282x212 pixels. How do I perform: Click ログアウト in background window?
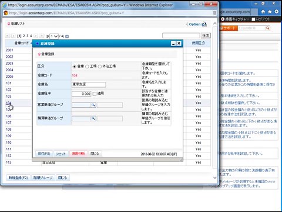[x=263, y=19]
